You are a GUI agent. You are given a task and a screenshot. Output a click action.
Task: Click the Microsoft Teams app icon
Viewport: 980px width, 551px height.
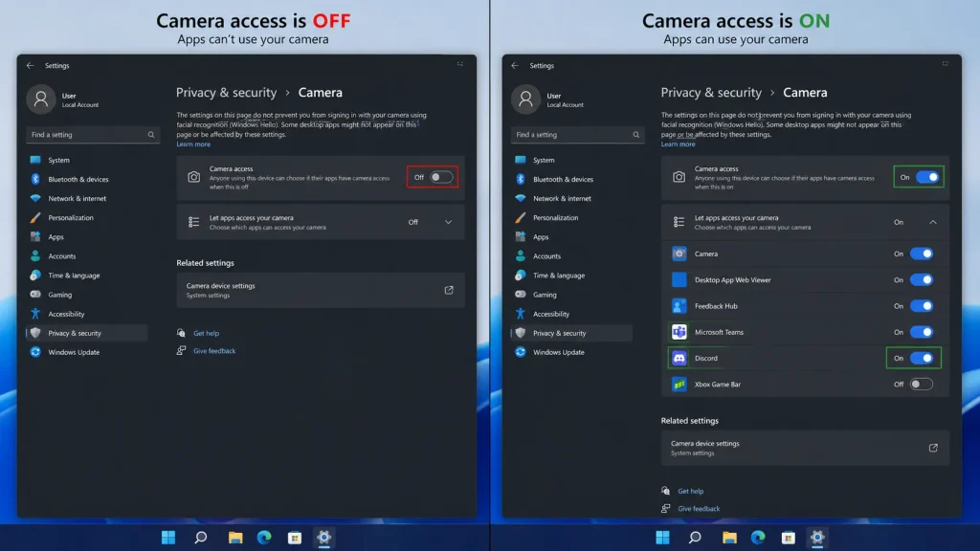(679, 332)
